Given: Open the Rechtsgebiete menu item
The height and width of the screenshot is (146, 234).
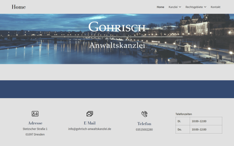Looking at the screenshot, I should (x=194, y=7).
